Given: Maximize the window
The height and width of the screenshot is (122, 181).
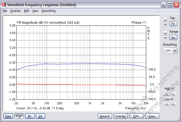Looking at the screenshot, I should 170,5.
